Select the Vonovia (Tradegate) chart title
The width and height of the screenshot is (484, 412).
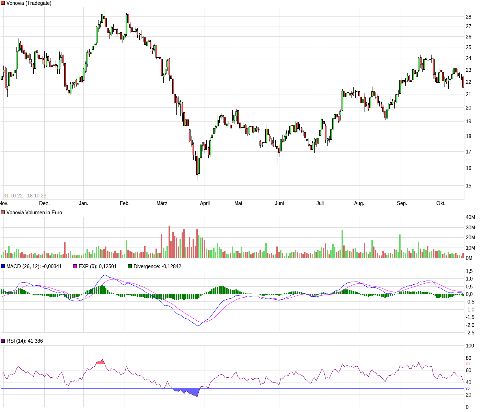coord(29,3)
